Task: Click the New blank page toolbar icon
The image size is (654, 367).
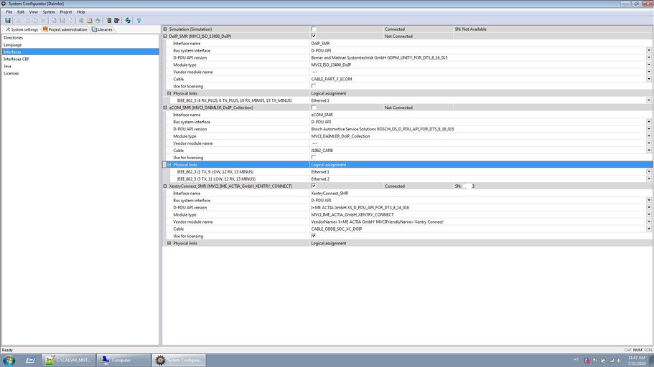Action: tap(54, 20)
